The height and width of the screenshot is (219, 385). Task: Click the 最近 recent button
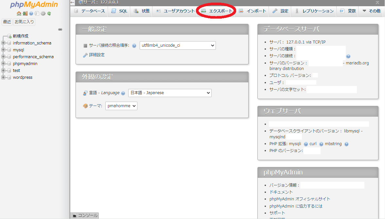(7, 22)
